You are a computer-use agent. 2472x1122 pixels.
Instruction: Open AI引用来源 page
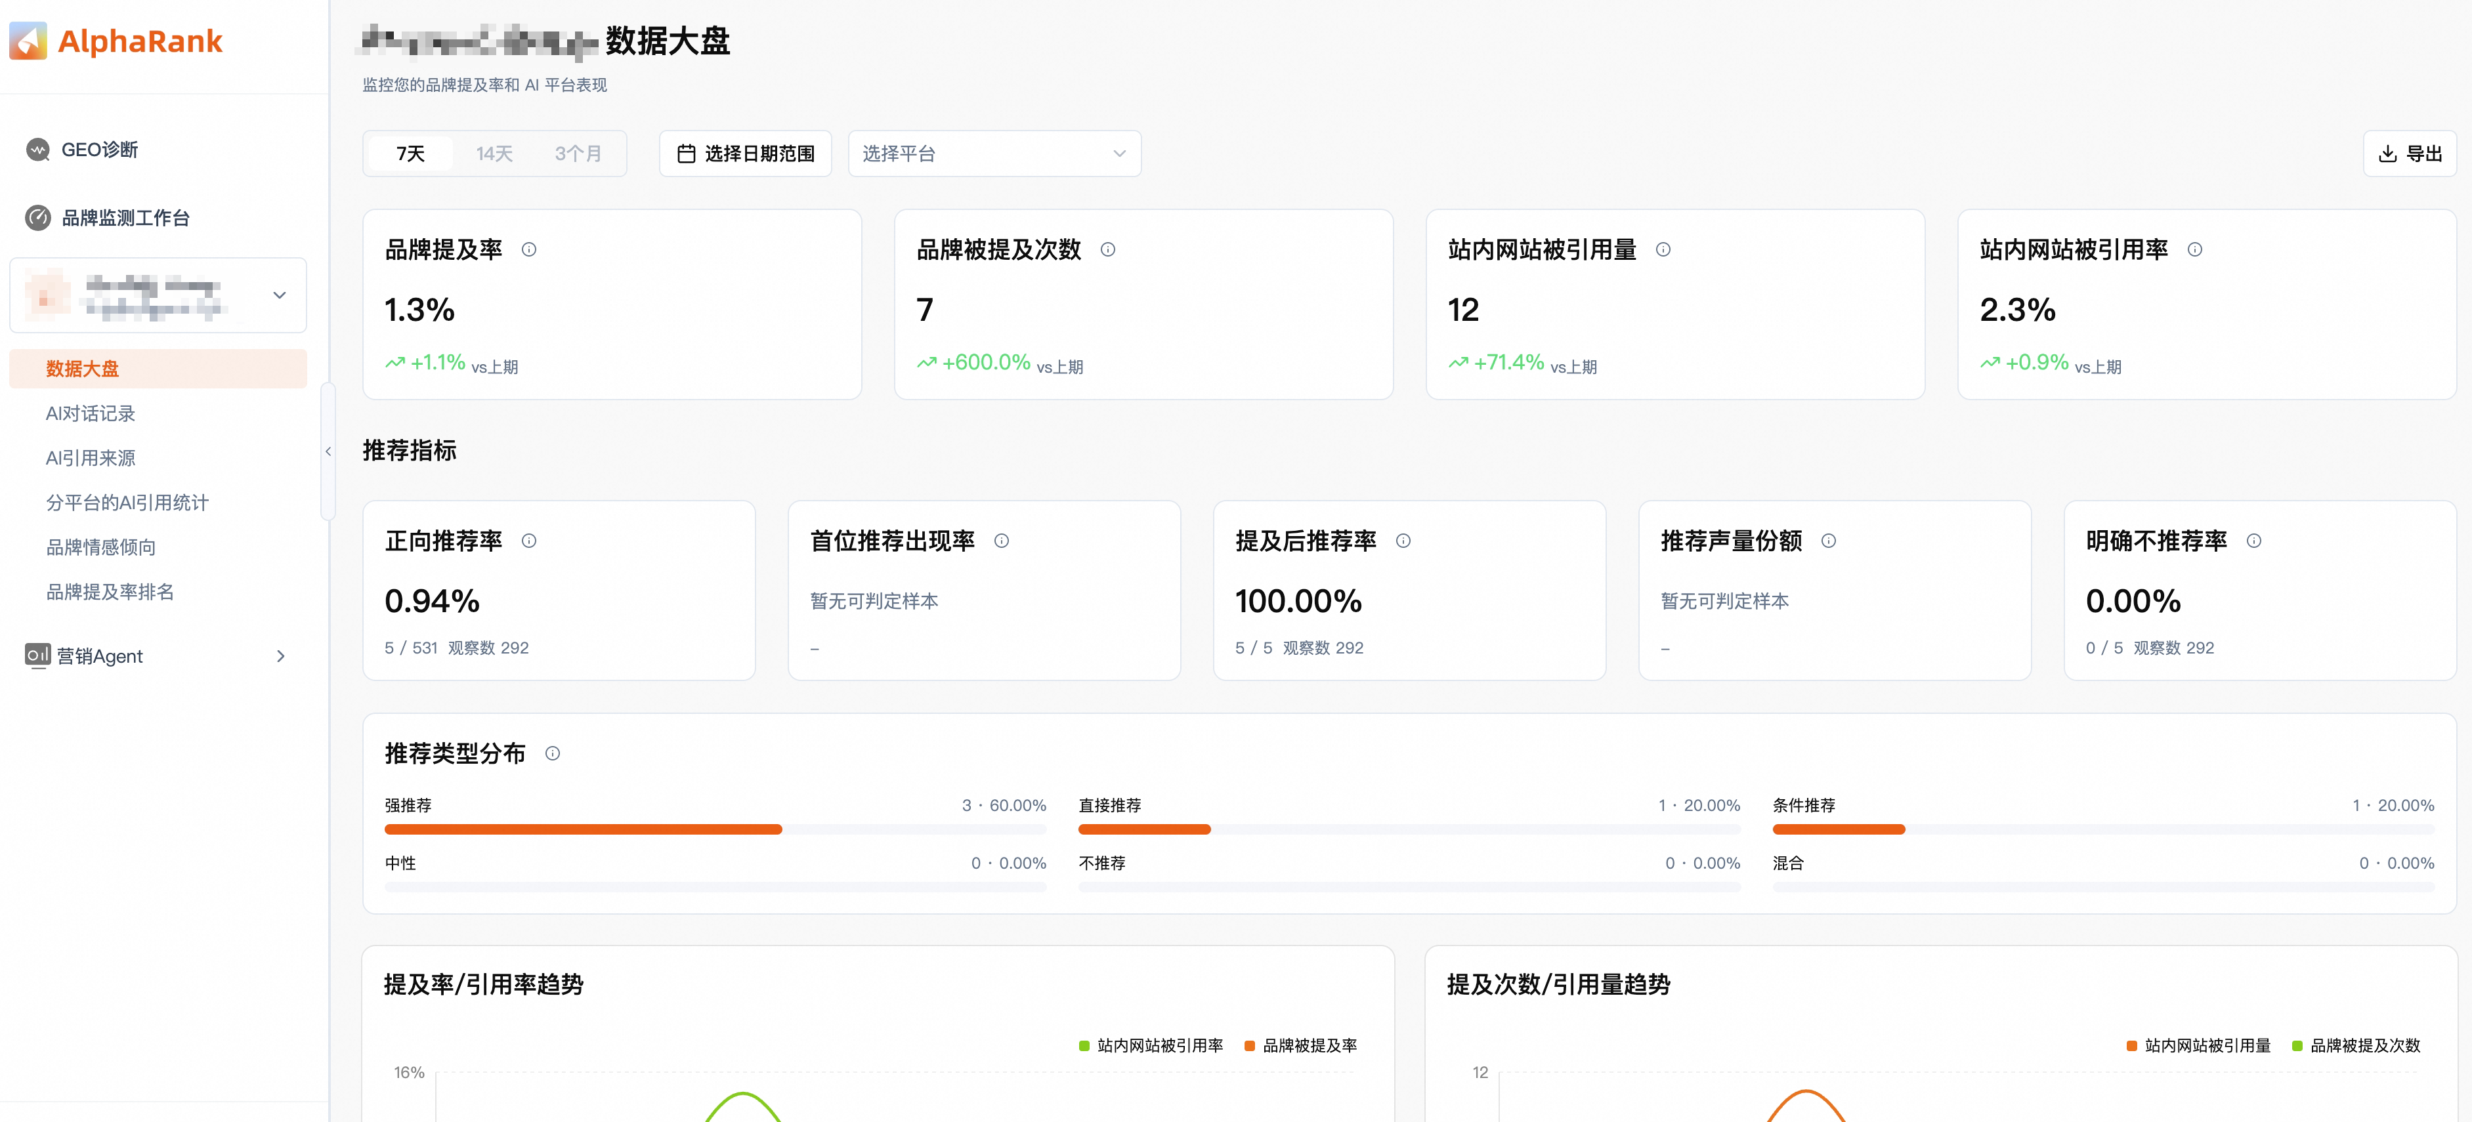pos(90,457)
